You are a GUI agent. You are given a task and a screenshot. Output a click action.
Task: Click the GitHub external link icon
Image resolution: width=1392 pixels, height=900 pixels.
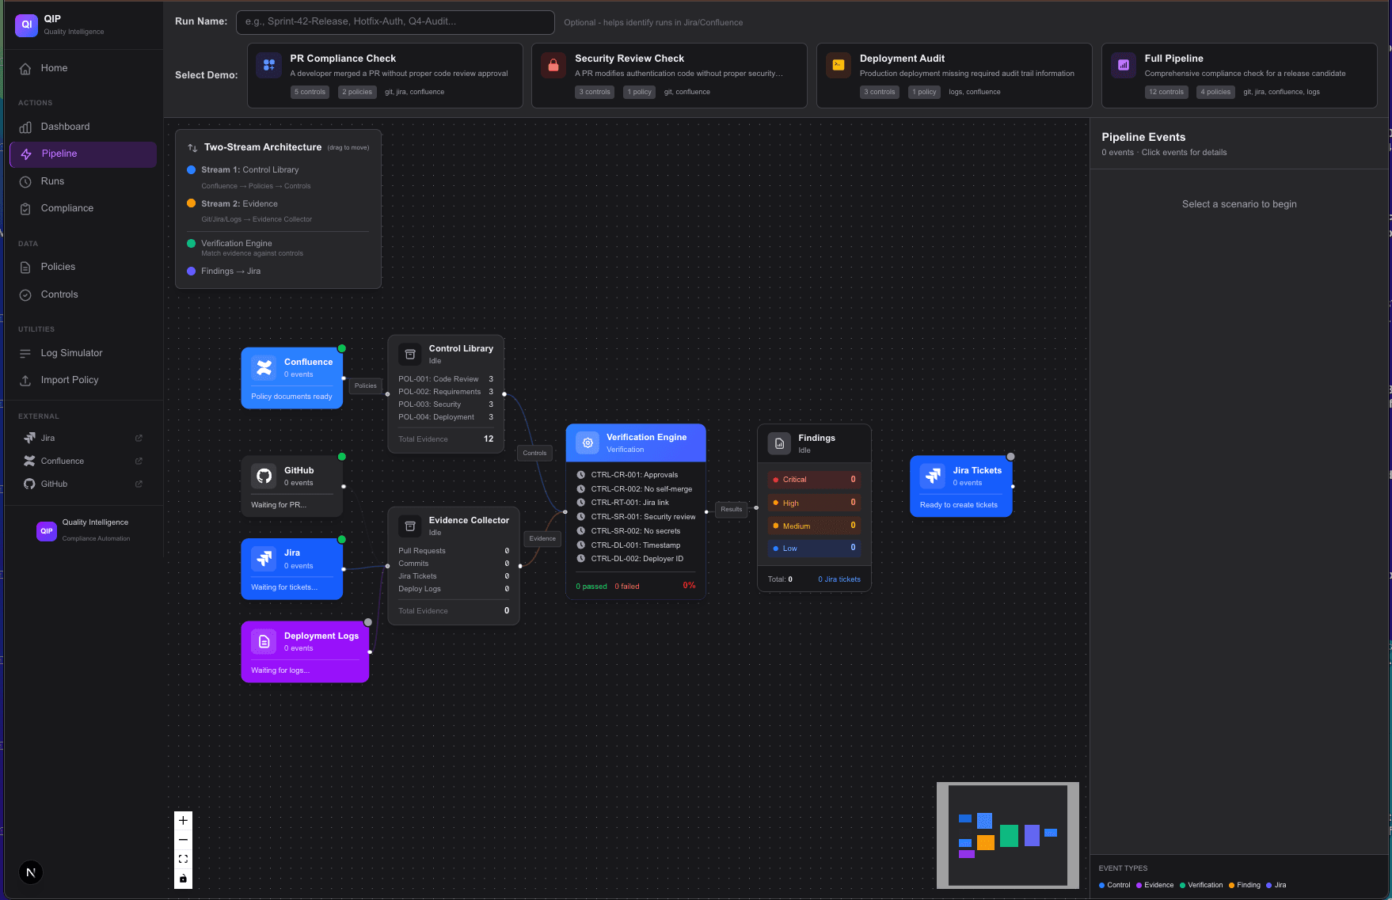tap(139, 484)
